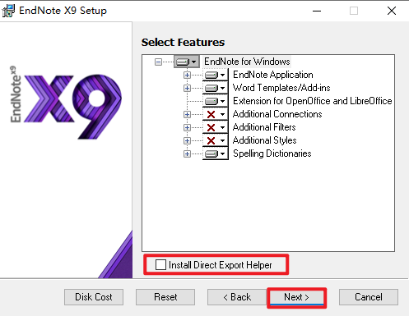Click the installer icon in the title bar
Image resolution: width=409 pixels, height=316 pixels.
click(x=8, y=11)
